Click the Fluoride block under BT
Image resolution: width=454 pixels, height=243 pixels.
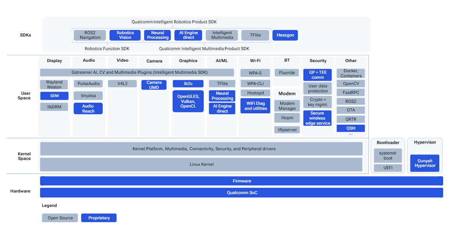pyautogui.click(x=287, y=73)
